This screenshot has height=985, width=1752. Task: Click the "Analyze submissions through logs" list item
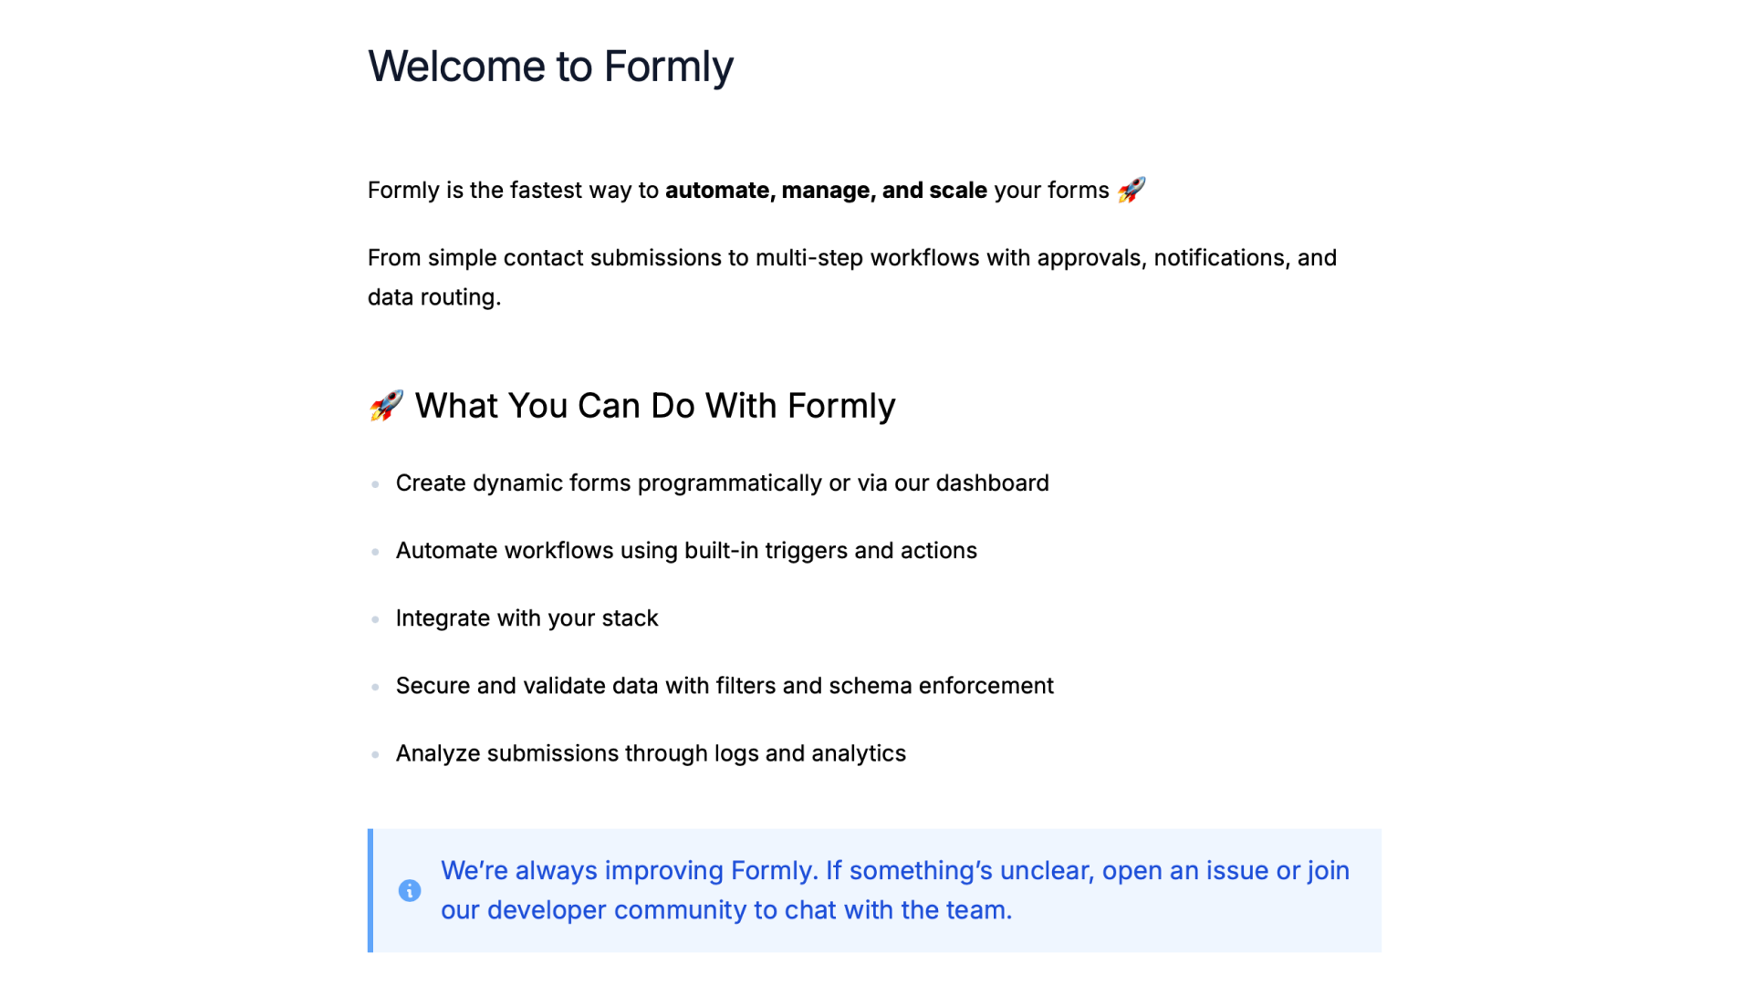[651, 753]
